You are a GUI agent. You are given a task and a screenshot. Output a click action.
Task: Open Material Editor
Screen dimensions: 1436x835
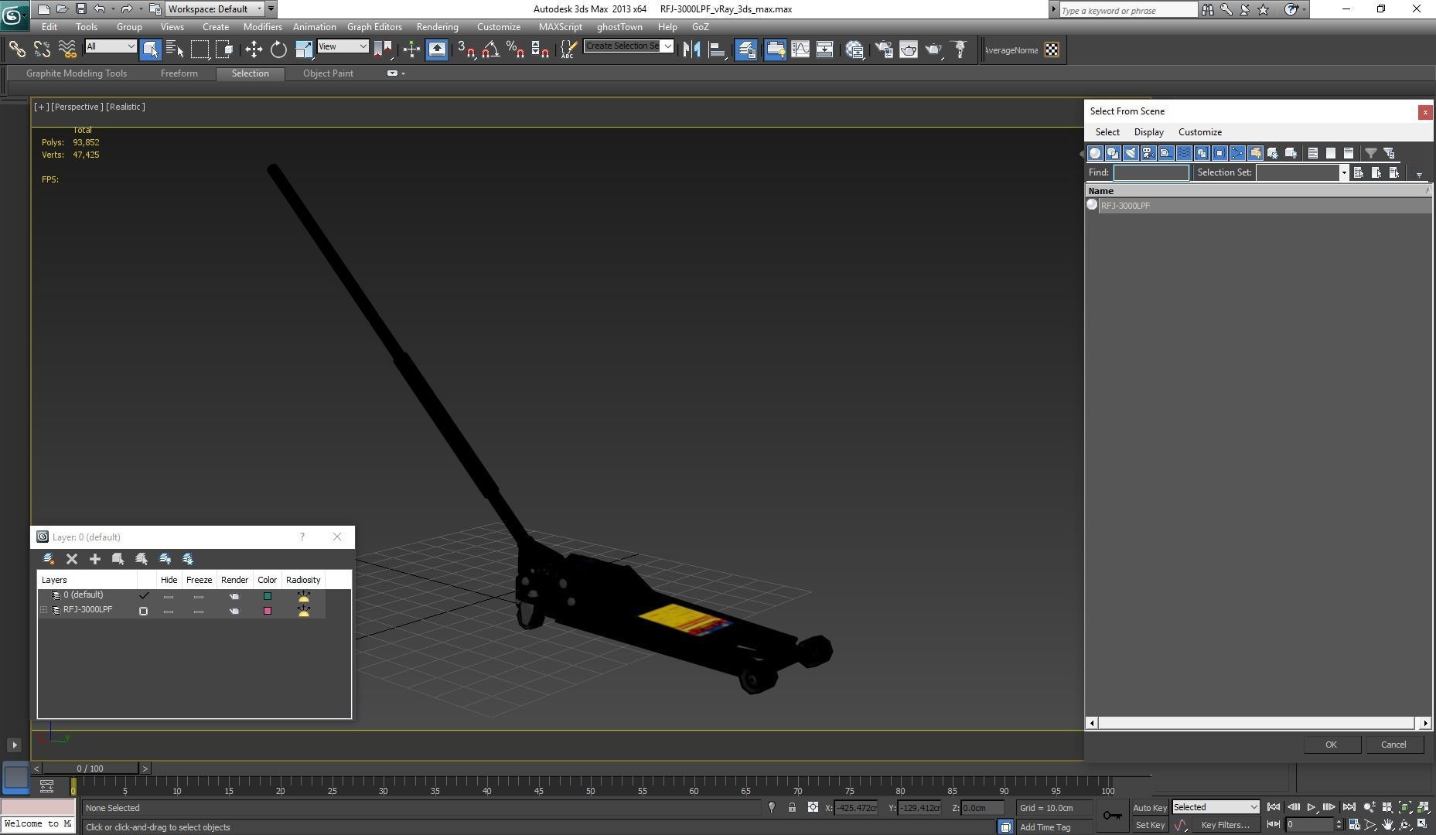[x=854, y=49]
